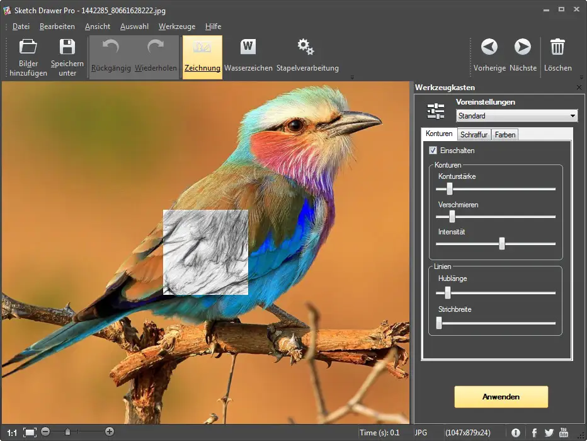The image size is (587, 441).
Task: Open the Datei menu
Action: [x=21, y=26]
